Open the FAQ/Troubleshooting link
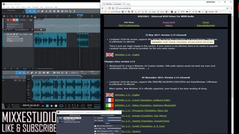This screenshot has width=239, height=134. click(129, 25)
